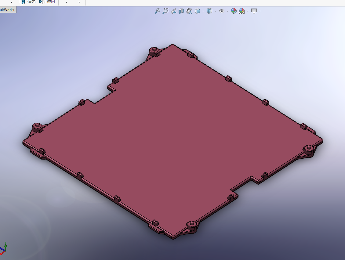Open the dropdown arrow left of Shell tool
Image resolution: width=345 pixels, height=260 pixels.
[x=11, y=2]
